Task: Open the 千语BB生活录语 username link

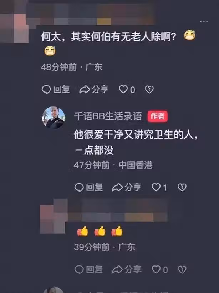Action: point(108,116)
